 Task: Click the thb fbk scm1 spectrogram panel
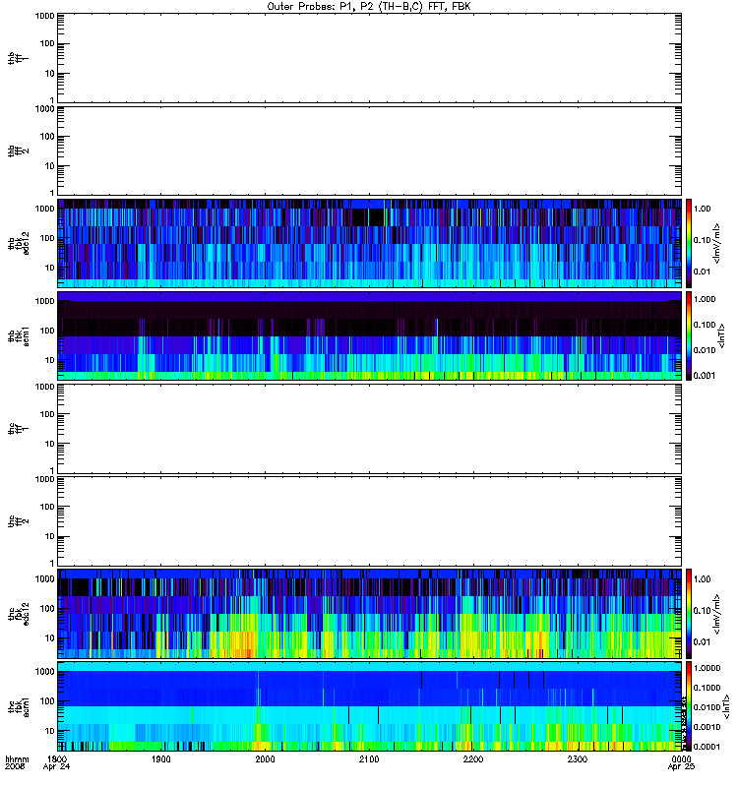click(x=369, y=335)
